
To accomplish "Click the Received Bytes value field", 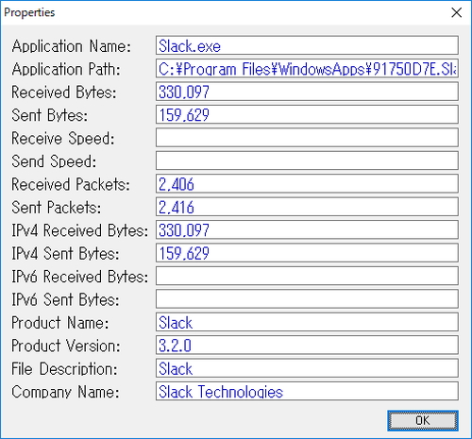I will (x=307, y=92).
